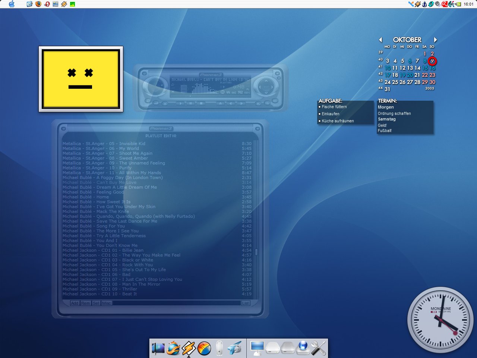477x358 pixels.
Task: Click the Eject button on the player
Action: click(x=220, y=103)
